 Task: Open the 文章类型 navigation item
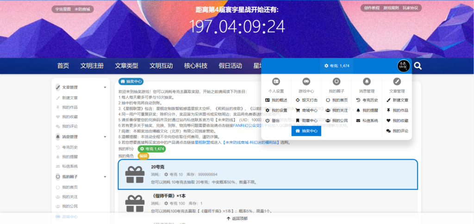click(x=126, y=66)
